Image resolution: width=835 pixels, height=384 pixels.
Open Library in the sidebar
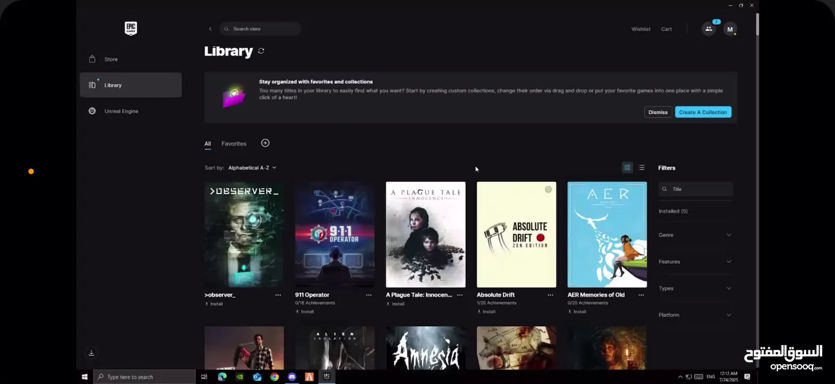[131, 85]
